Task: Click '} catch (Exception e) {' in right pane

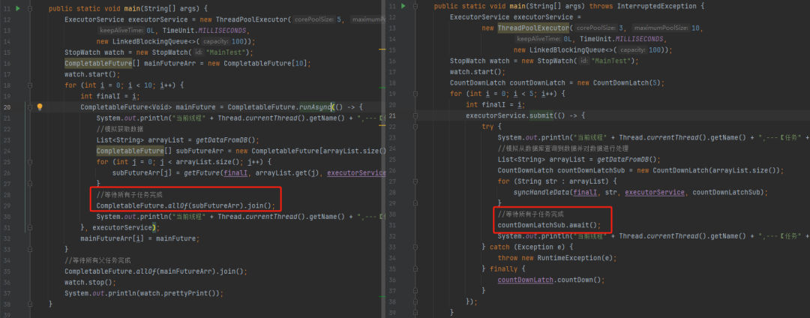Action: pos(527,247)
